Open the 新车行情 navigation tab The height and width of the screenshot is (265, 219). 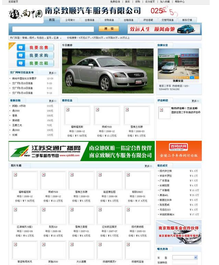(x=187, y=20)
